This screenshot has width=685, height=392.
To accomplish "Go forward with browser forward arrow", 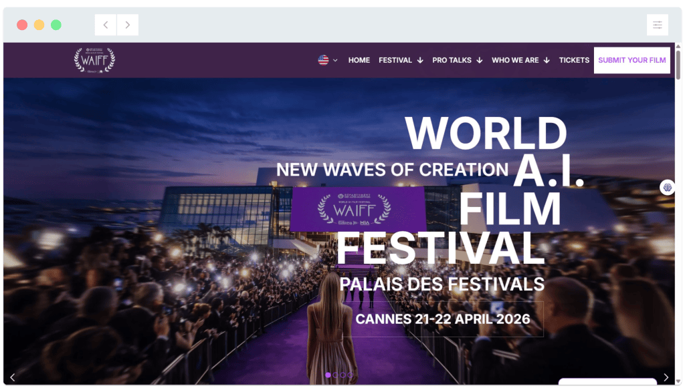I will pos(128,25).
